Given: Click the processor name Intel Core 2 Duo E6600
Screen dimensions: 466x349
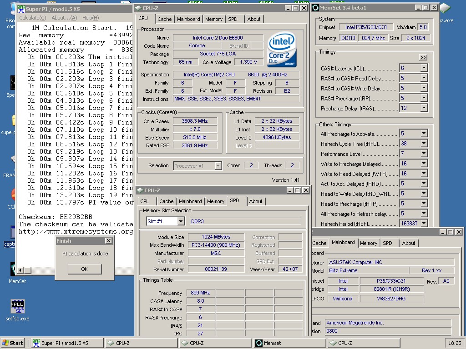Looking at the screenshot, I should pos(218,38).
